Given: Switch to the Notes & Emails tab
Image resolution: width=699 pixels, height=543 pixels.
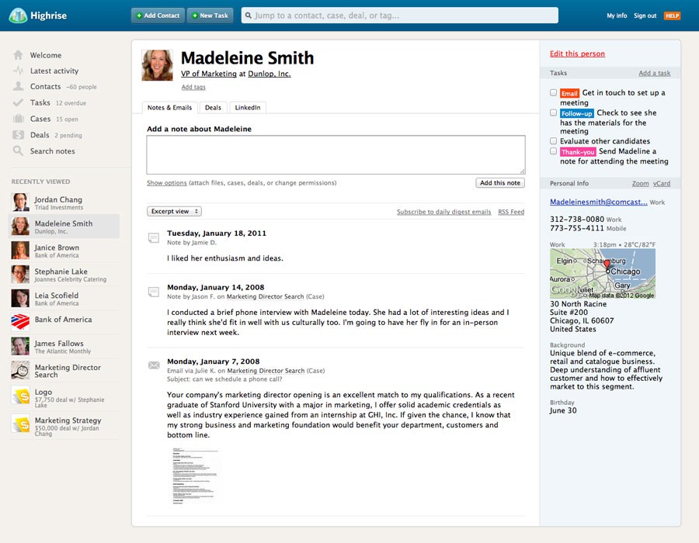Looking at the screenshot, I should (169, 108).
